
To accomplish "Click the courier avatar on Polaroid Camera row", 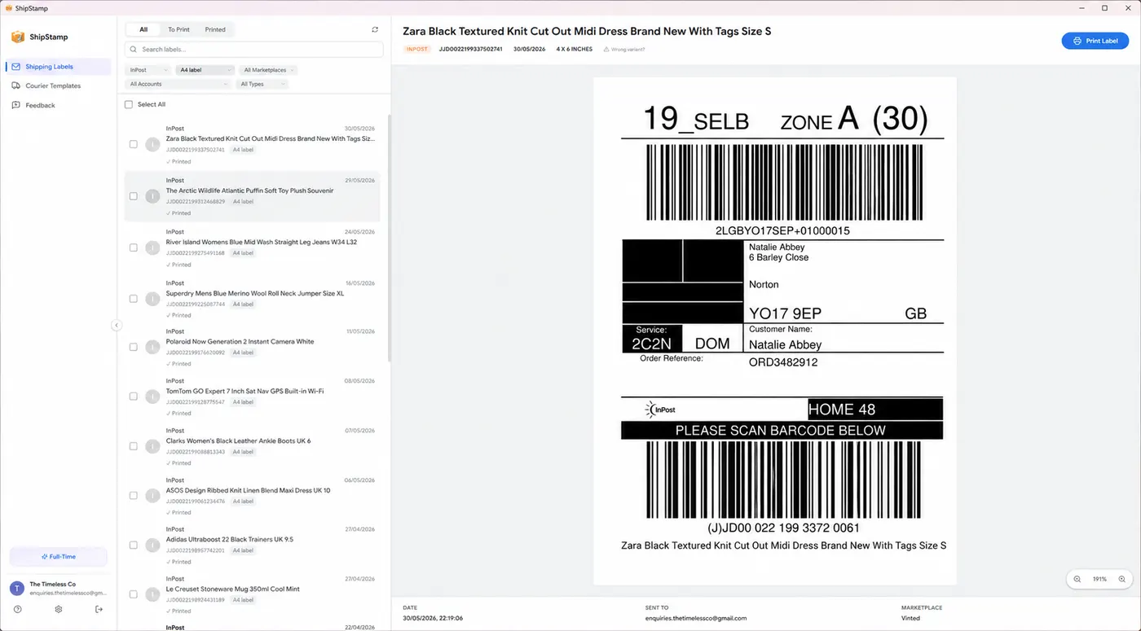I will coord(152,347).
